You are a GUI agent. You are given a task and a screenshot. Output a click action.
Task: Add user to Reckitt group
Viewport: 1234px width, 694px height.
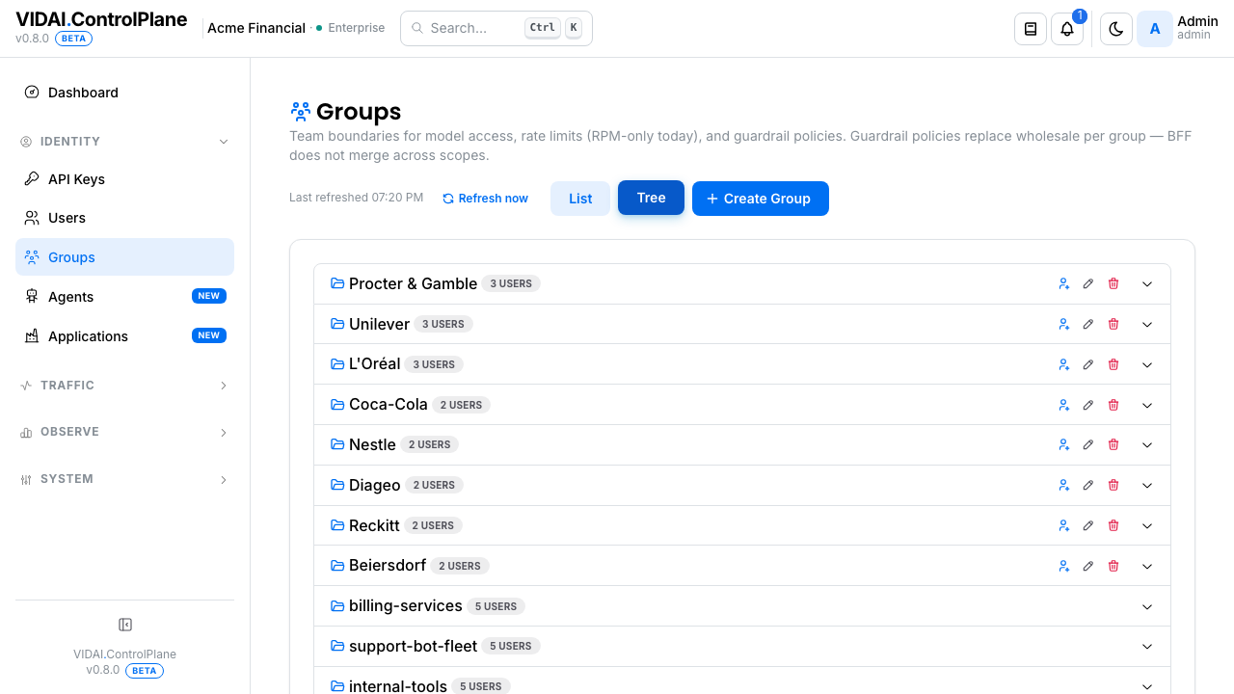(1064, 525)
